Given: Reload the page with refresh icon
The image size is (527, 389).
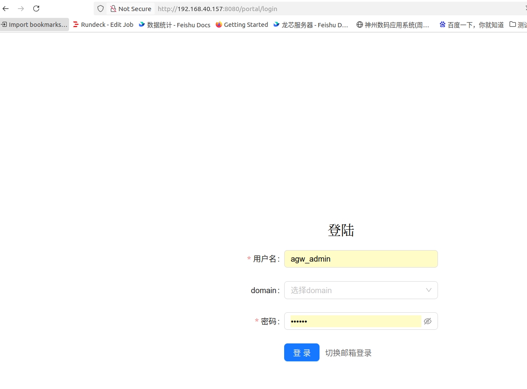Looking at the screenshot, I should click(36, 9).
